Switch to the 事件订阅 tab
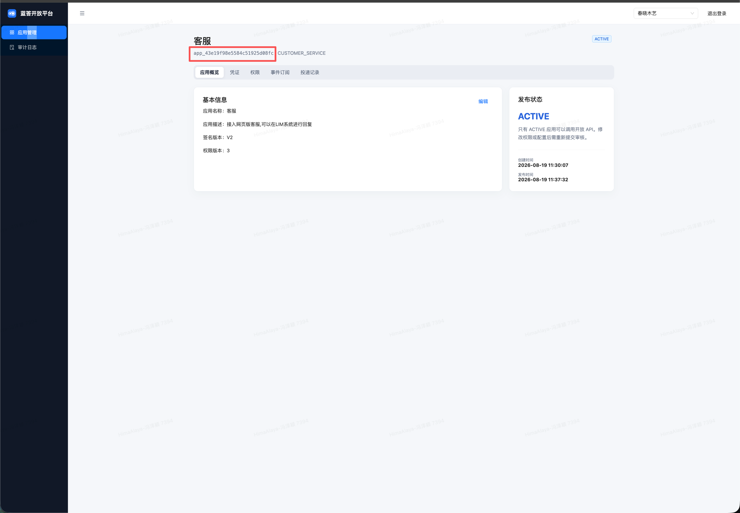Image resolution: width=740 pixels, height=513 pixels. [280, 72]
